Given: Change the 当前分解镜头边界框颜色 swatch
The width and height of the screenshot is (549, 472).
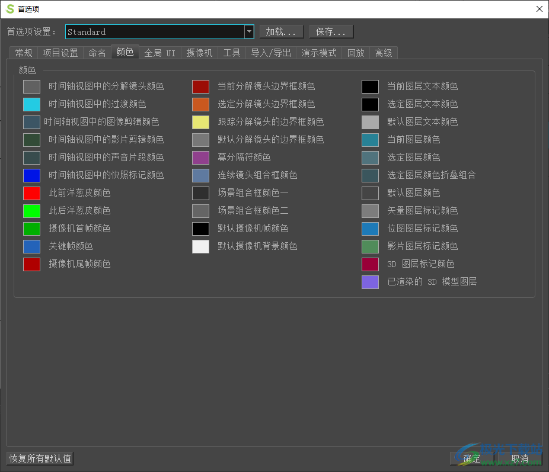Looking at the screenshot, I should coord(200,86).
